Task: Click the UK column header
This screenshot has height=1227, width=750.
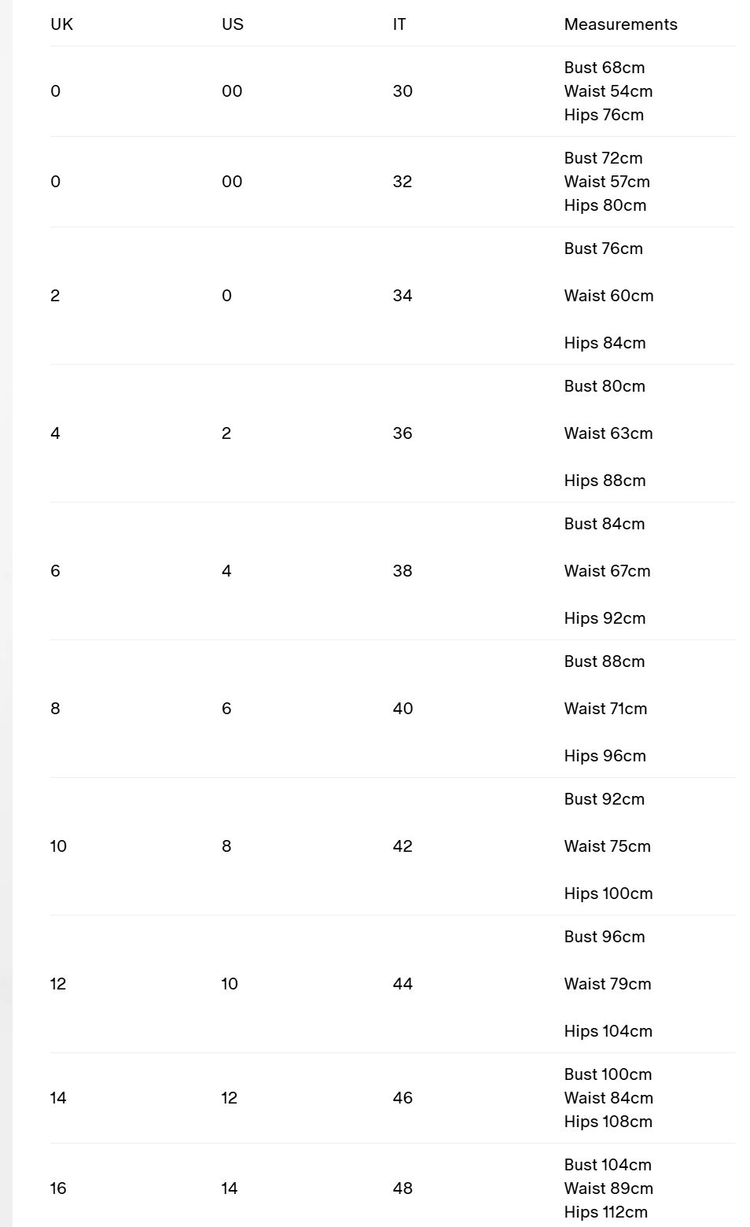Action: point(61,24)
